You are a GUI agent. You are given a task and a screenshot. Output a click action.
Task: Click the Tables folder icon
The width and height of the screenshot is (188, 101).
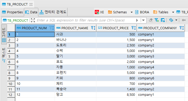click(x=155, y=12)
